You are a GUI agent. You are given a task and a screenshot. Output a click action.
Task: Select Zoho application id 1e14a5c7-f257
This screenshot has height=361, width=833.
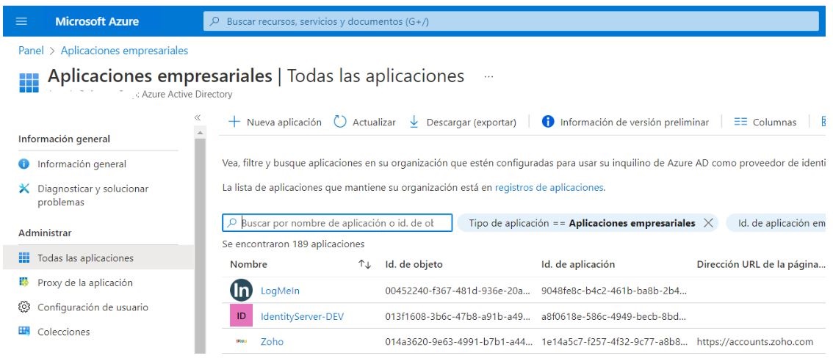point(615,342)
